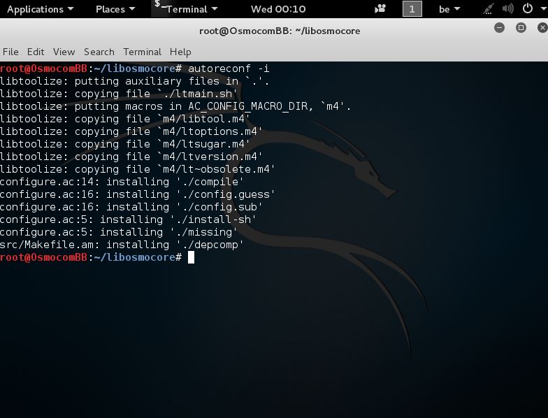Click the line copying 'm4/ltoptions.m4'
This screenshot has height=418, width=548.
(131, 131)
